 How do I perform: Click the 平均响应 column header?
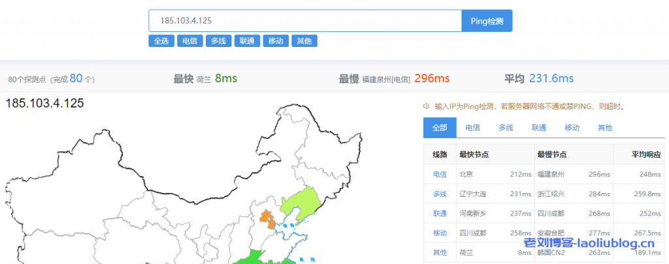pyautogui.click(x=647, y=154)
